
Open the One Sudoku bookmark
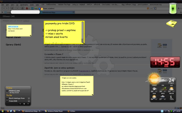110,5
